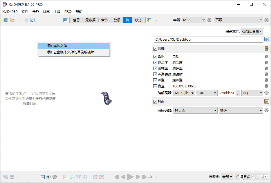
Task: Open the 快速 dropdown
Action: tap(241, 110)
